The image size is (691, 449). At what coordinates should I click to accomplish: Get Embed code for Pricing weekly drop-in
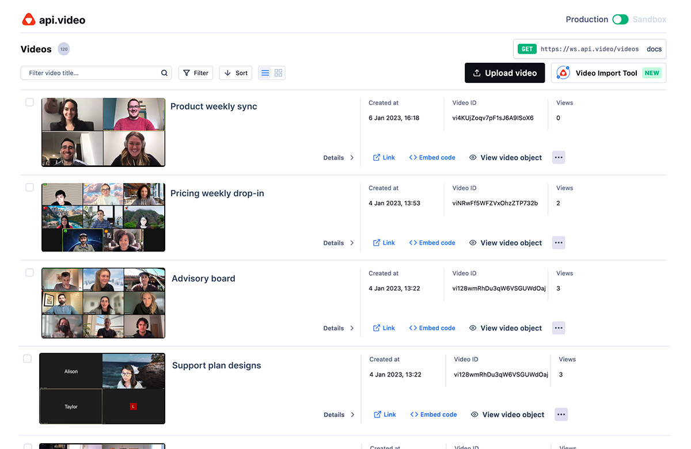coord(432,243)
